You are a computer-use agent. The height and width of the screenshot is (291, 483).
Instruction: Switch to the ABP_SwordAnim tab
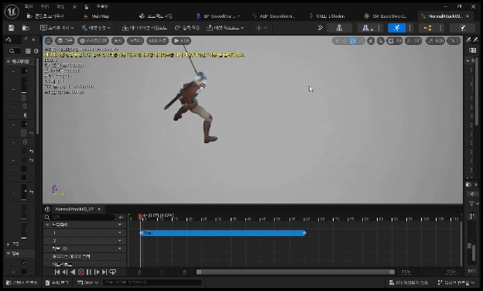point(273,16)
